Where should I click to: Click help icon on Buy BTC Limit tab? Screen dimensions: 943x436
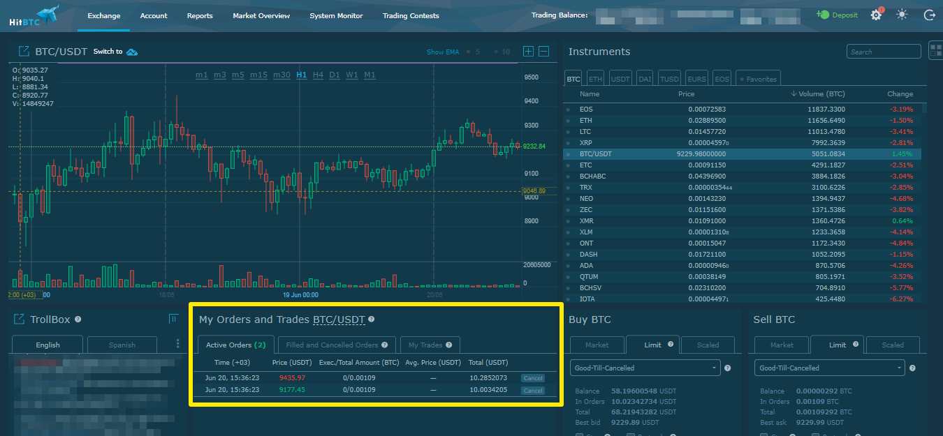pos(669,345)
